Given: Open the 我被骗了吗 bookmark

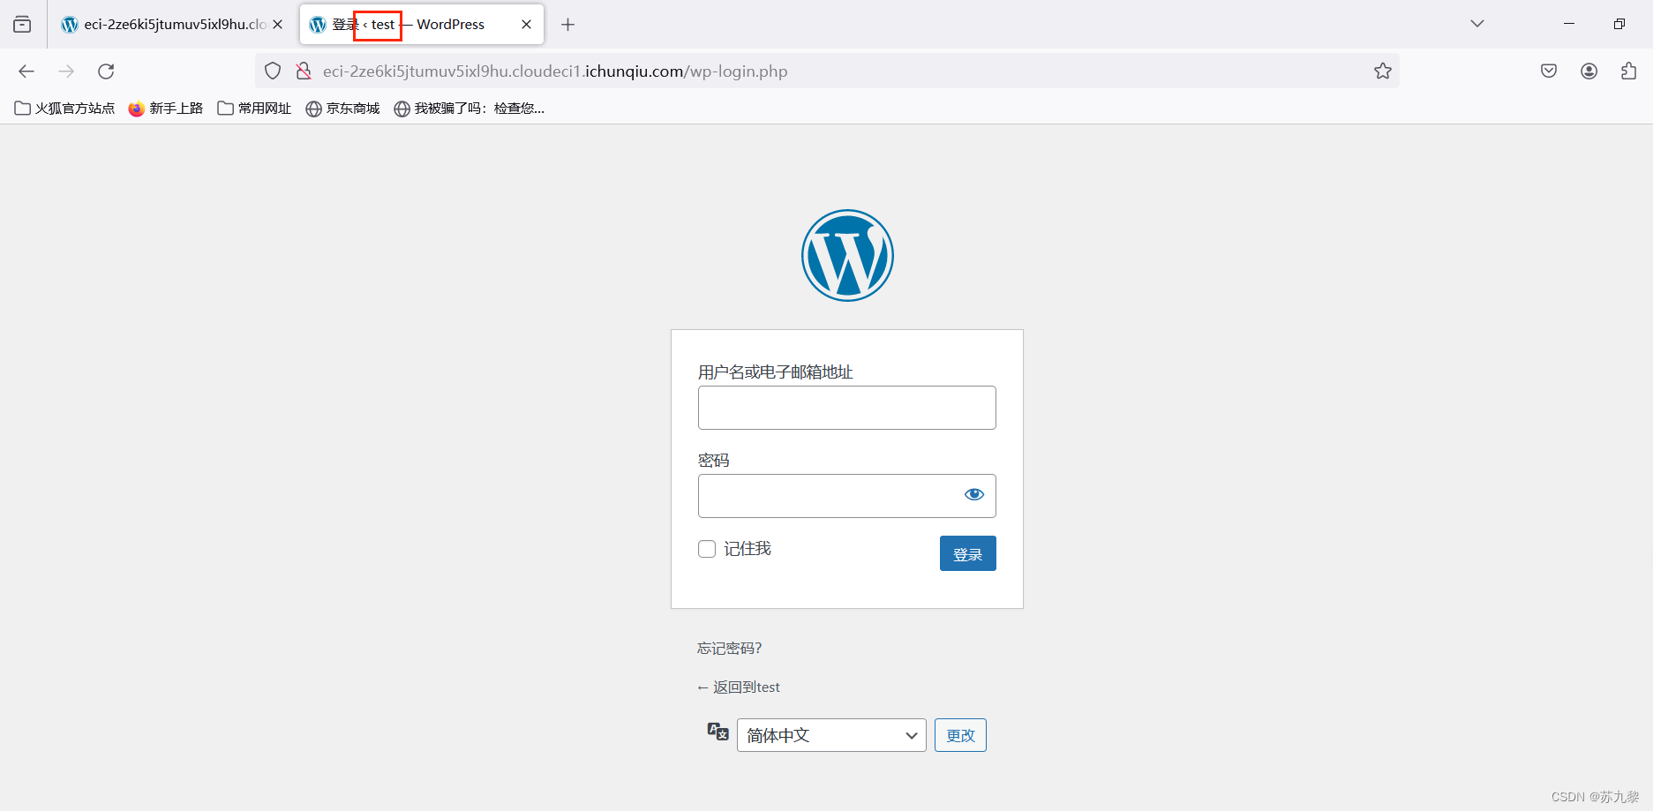Looking at the screenshot, I should click(469, 109).
